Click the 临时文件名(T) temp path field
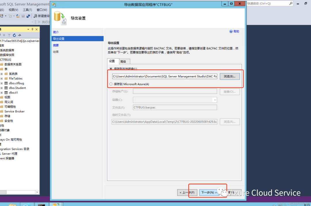Viewport: 311px width, 206px height. click(x=164, y=122)
